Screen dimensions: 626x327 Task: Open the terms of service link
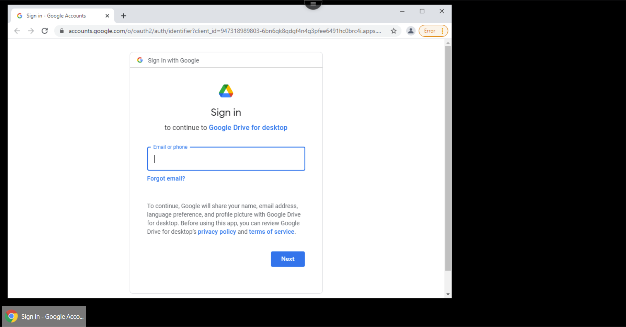click(x=271, y=232)
